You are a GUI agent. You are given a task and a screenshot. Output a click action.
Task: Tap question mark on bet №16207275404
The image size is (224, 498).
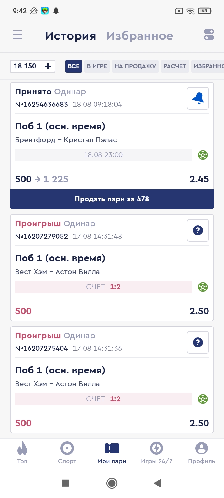click(x=198, y=342)
